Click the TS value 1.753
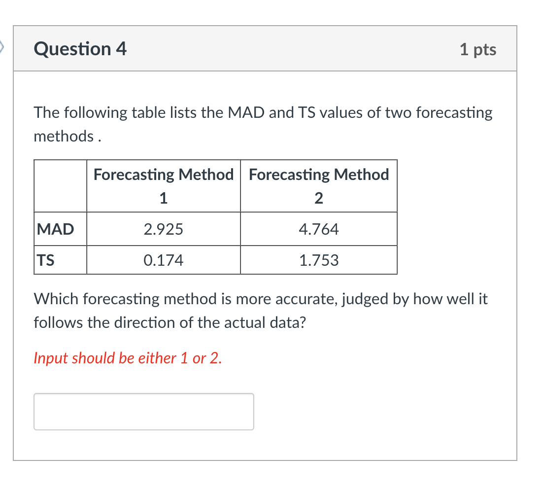Image resolution: width=541 pixels, height=493 pixels. tap(318, 260)
